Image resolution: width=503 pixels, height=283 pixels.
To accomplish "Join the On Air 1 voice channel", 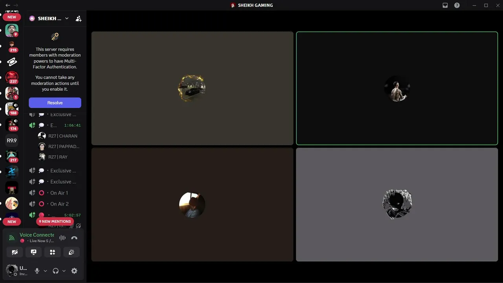I will tap(55, 193).
